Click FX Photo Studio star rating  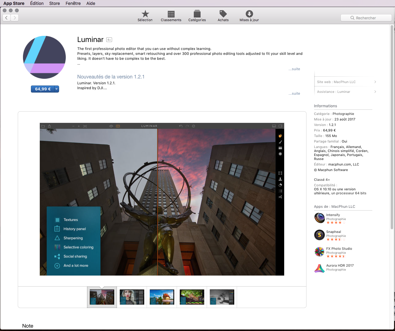tap(336, 256)
